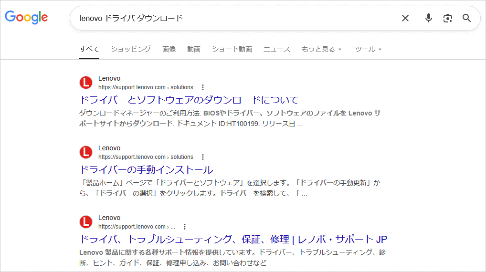Click the URL above ダウンロードについて result

pos(146,87)
